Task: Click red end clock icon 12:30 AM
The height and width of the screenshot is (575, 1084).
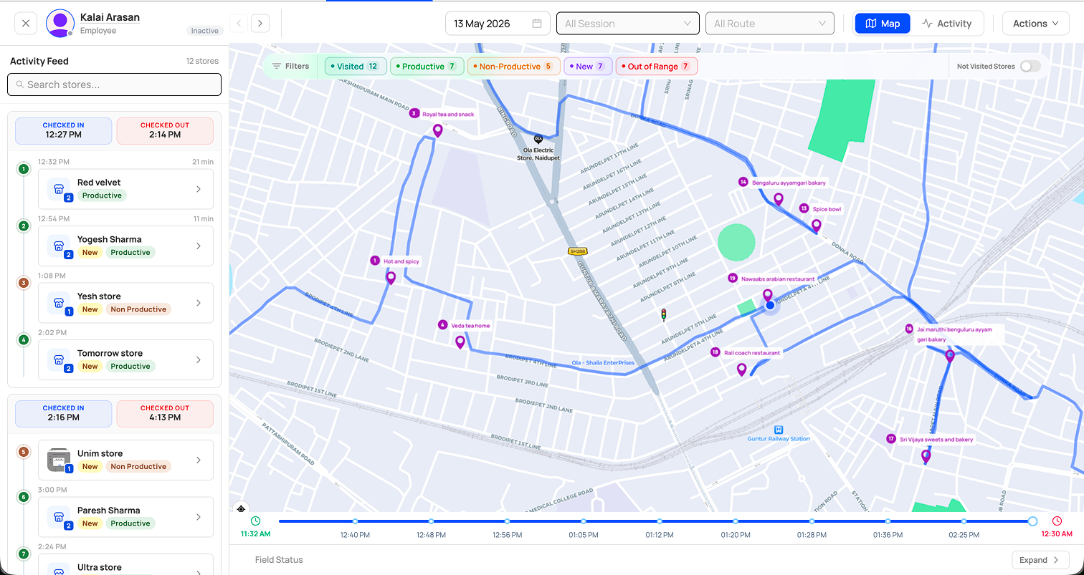Action: (1057, 521)
